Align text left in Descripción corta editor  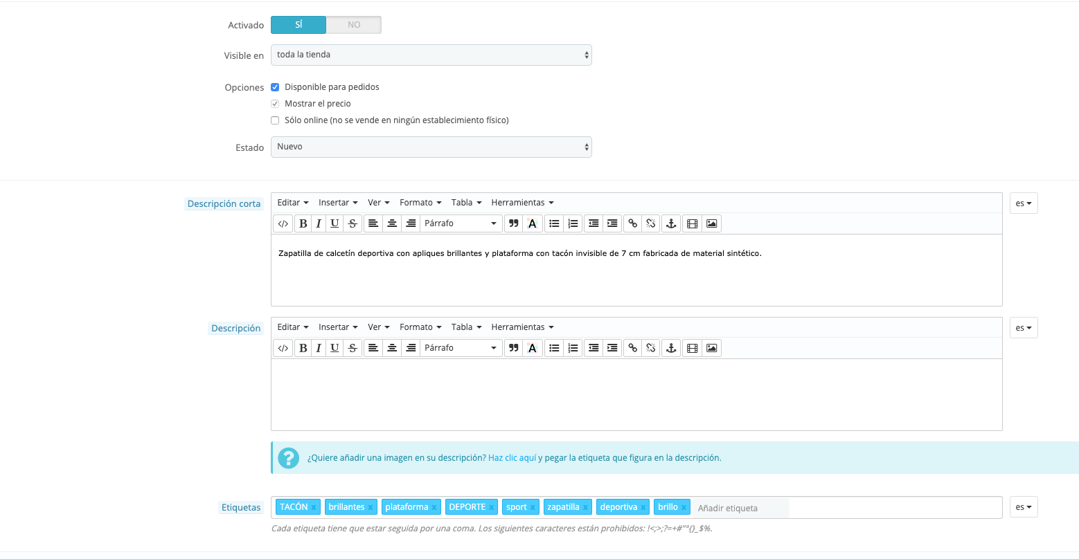pyautogui.click(x=373, y=223)
